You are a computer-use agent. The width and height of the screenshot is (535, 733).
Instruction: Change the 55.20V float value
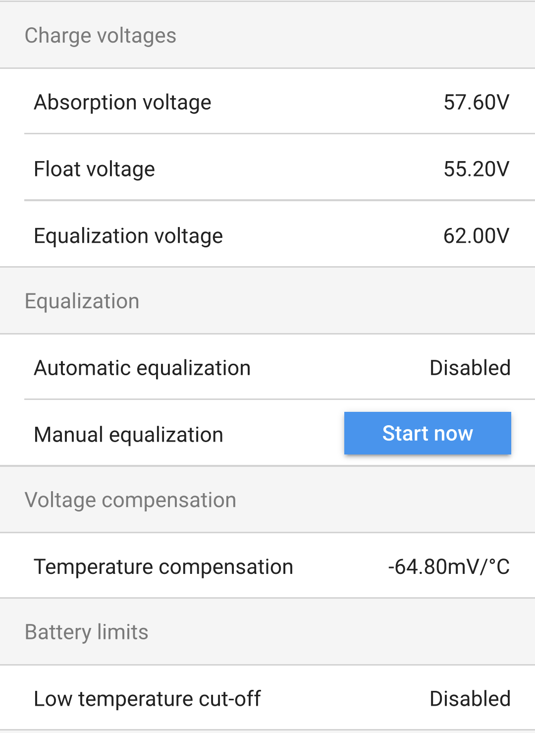click(x=476, y=169)
